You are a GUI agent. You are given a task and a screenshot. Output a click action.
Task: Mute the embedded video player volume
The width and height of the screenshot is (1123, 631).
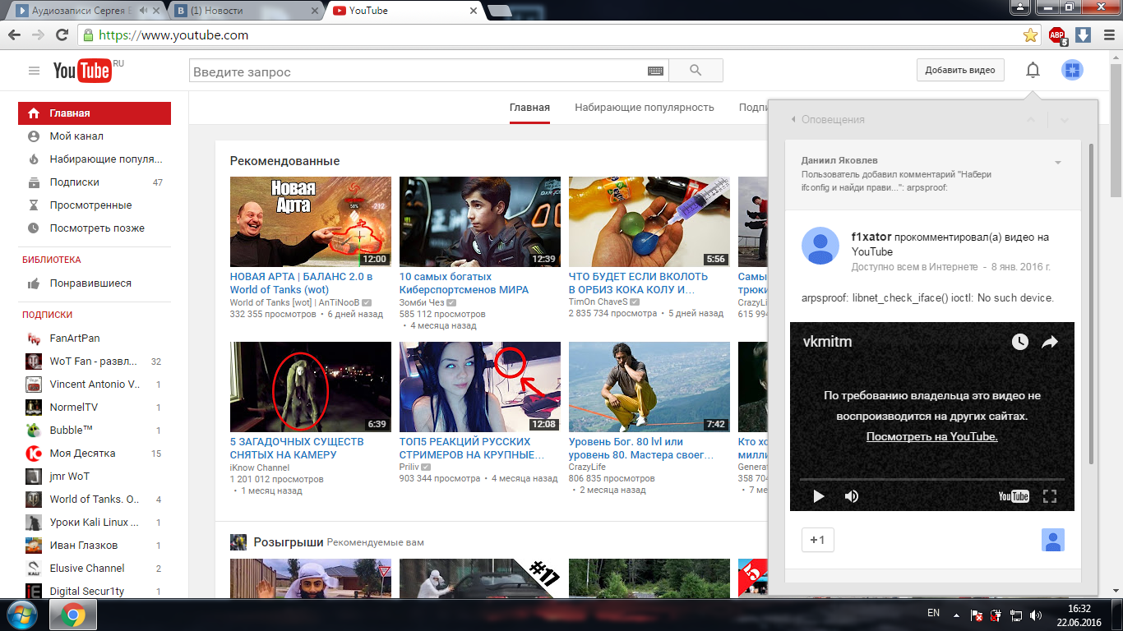point(852,496)
